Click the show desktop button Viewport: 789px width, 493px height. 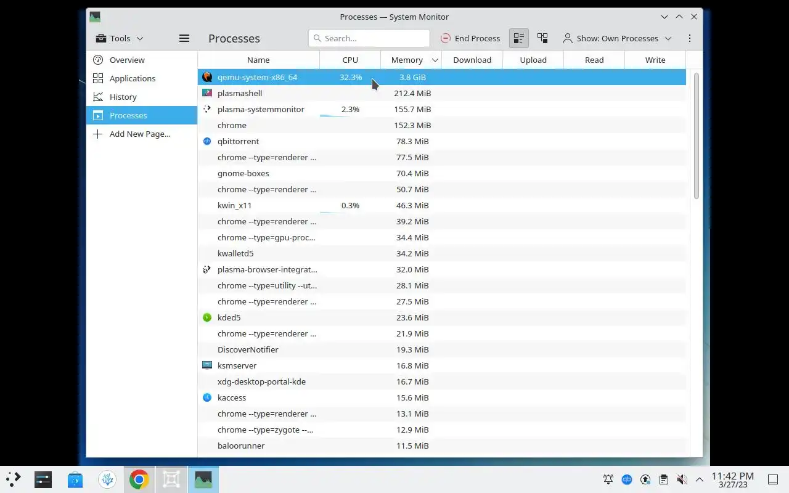[x=772, y=479]
